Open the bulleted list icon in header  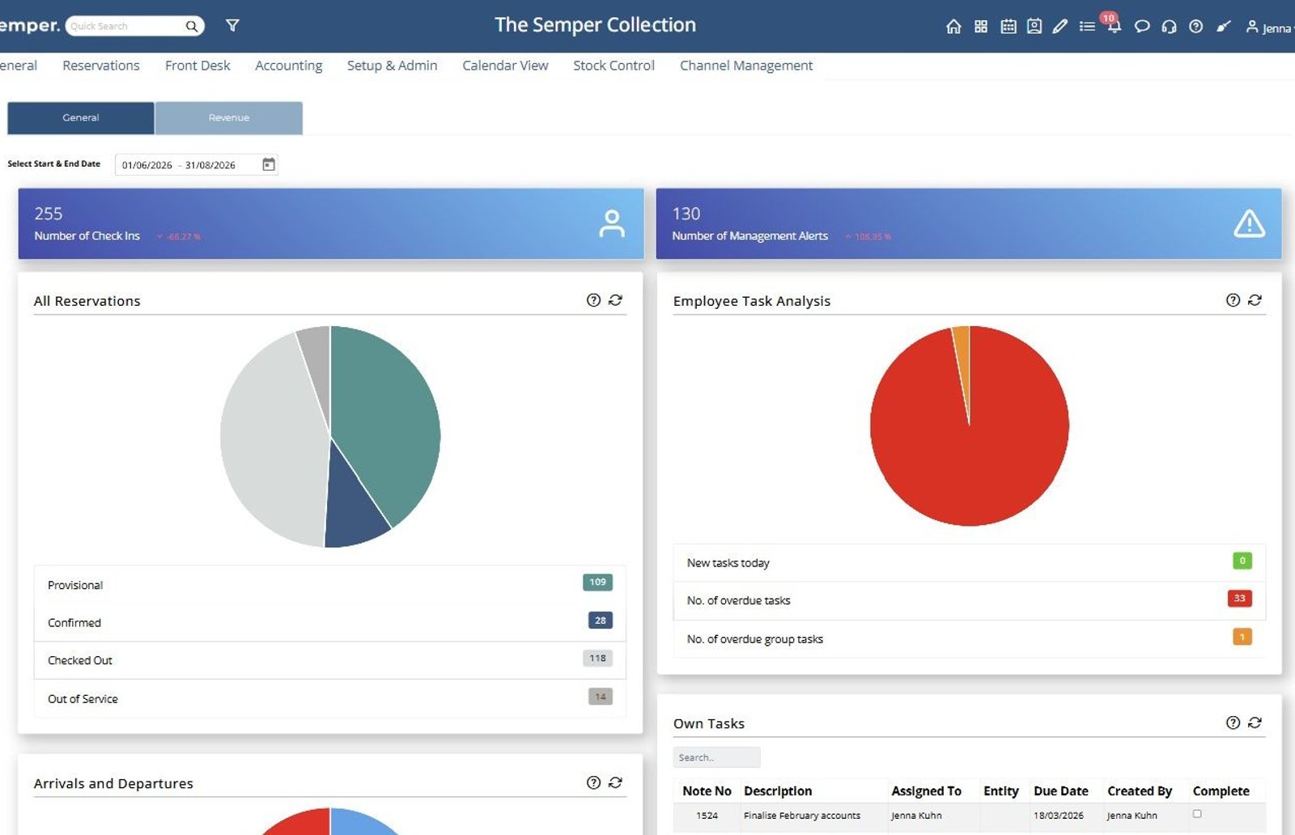1087,27
